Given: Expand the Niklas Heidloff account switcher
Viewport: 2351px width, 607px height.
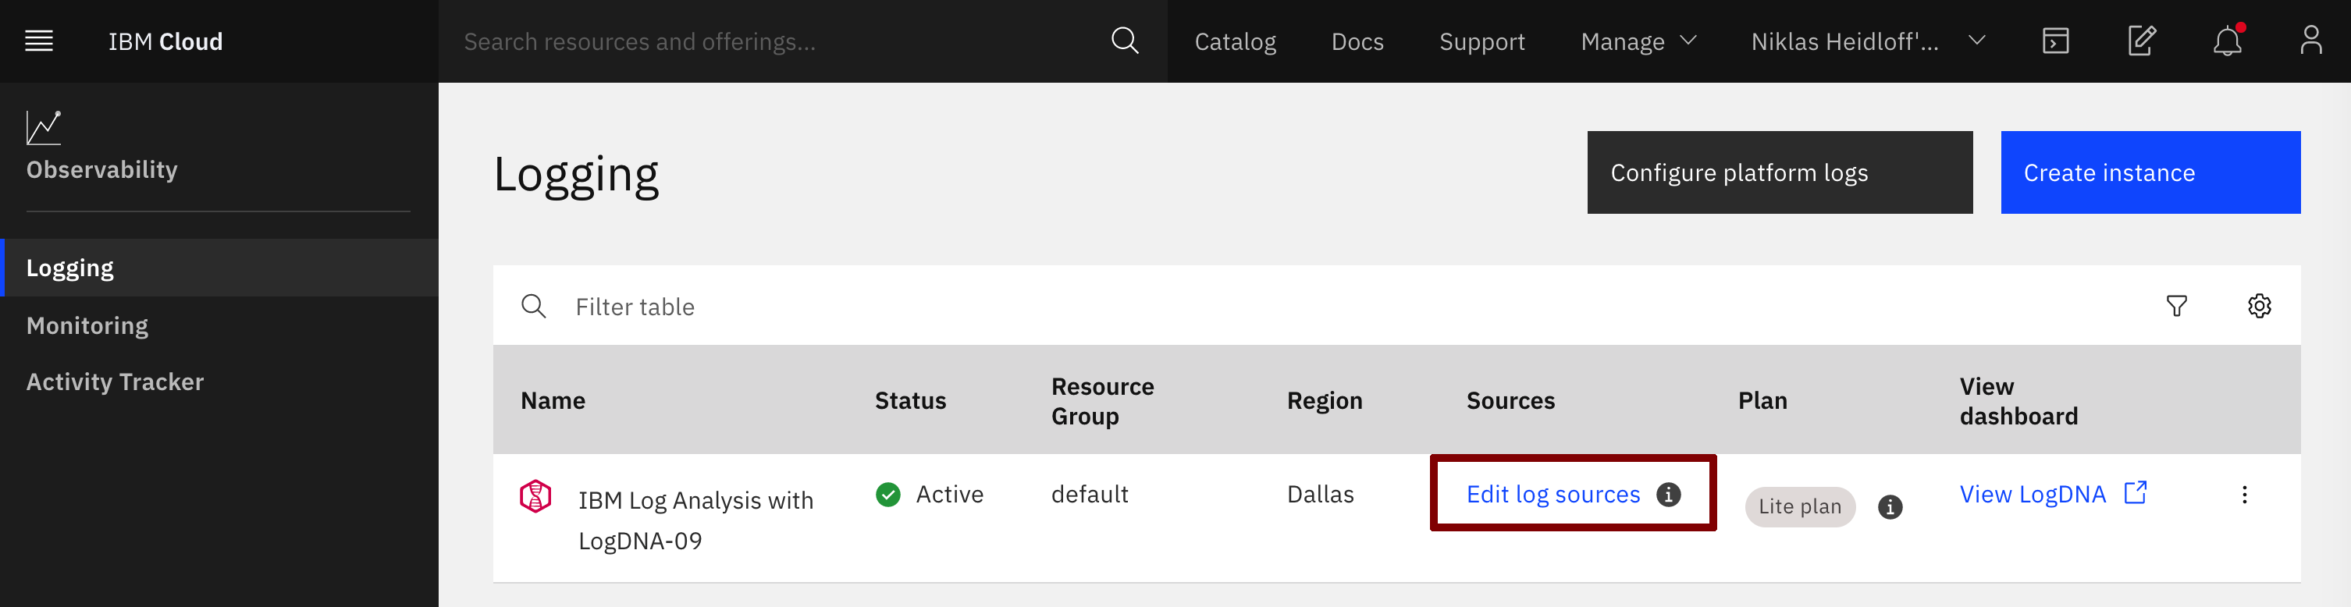Looking at the screenshot, I should pyautogui.click(x=1867, y=42).
